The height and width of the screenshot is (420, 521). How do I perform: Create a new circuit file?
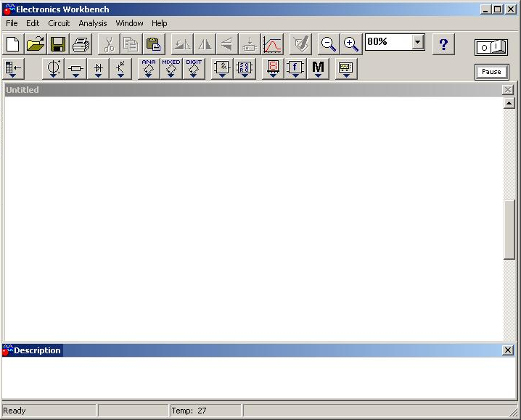pyautogui.click(x=13, y=44)
